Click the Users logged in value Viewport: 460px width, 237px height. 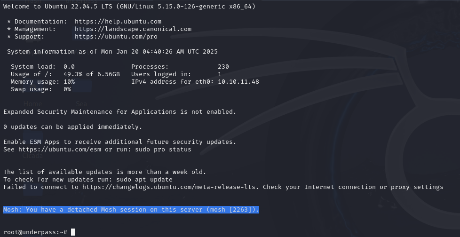[220, 74]
